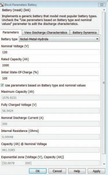Click the Initial State-Of-Charge field showing 100
The height and width of the screenshot is (175, 108).
[x=50, y=78]
